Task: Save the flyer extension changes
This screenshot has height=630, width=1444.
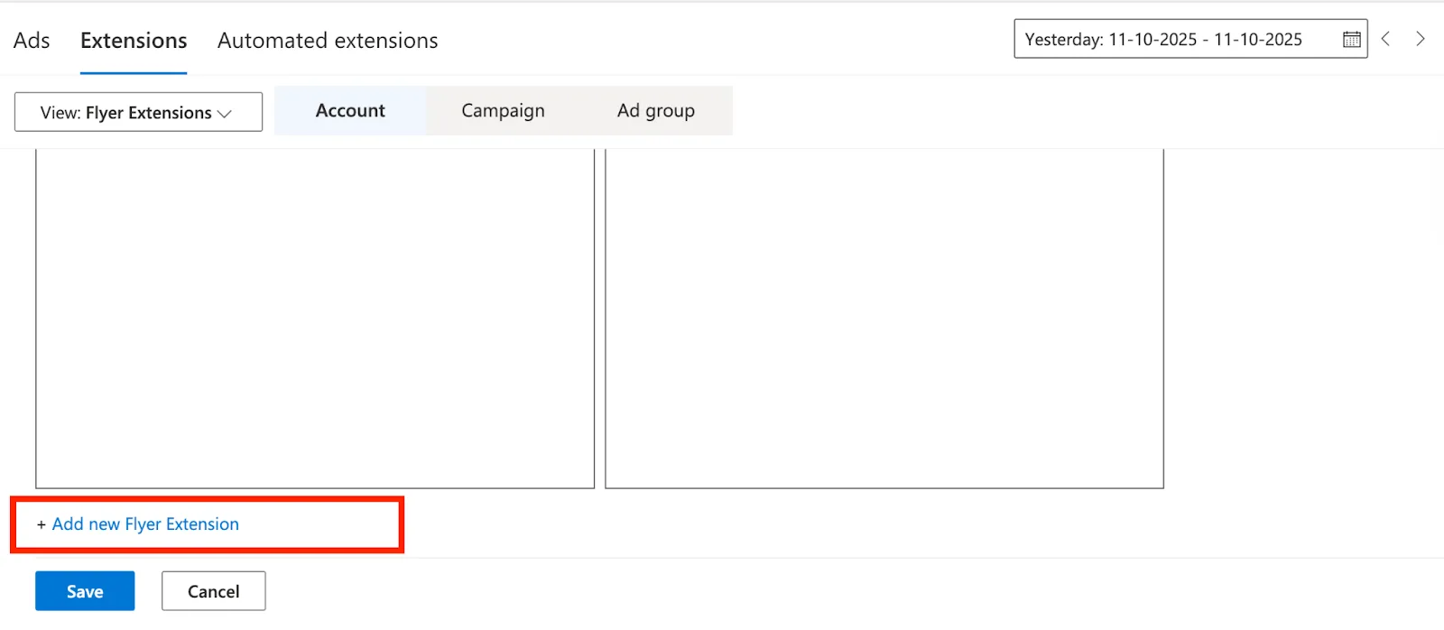Action: [85, 591]
